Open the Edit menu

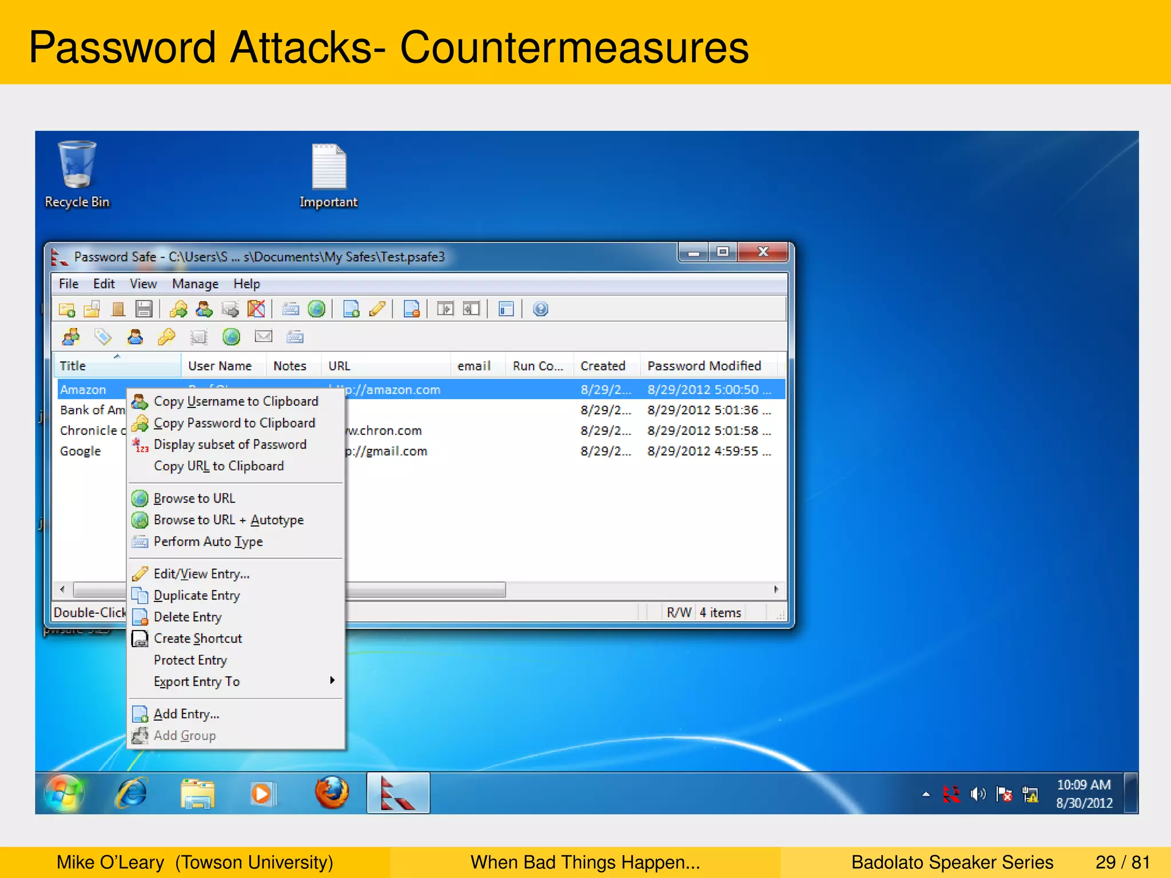click(x=104, y=284)
